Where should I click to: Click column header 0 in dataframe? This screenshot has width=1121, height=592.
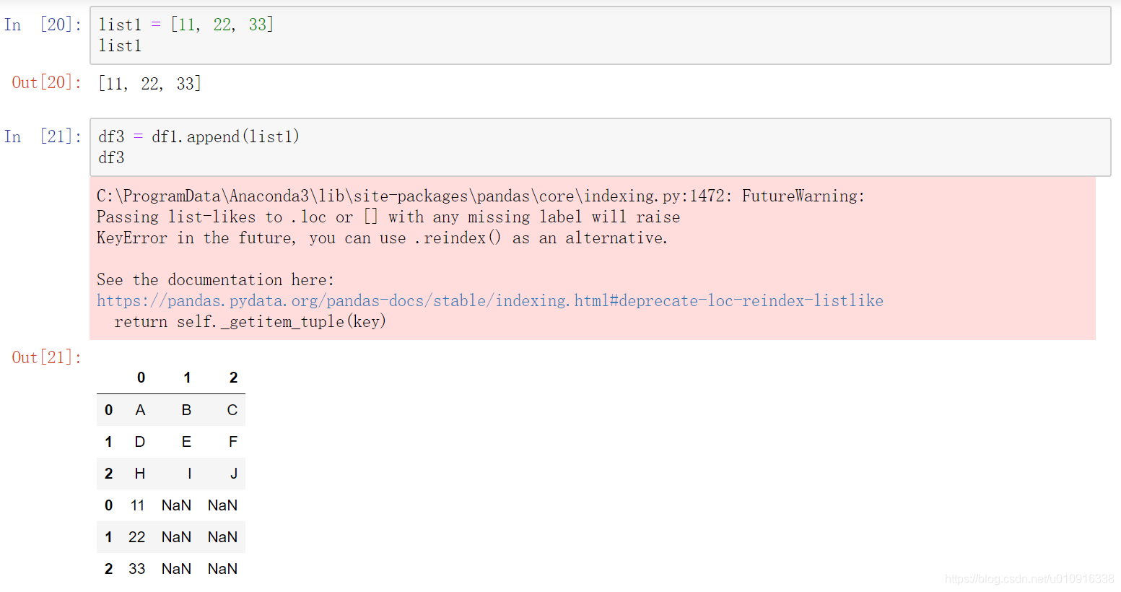141,378
